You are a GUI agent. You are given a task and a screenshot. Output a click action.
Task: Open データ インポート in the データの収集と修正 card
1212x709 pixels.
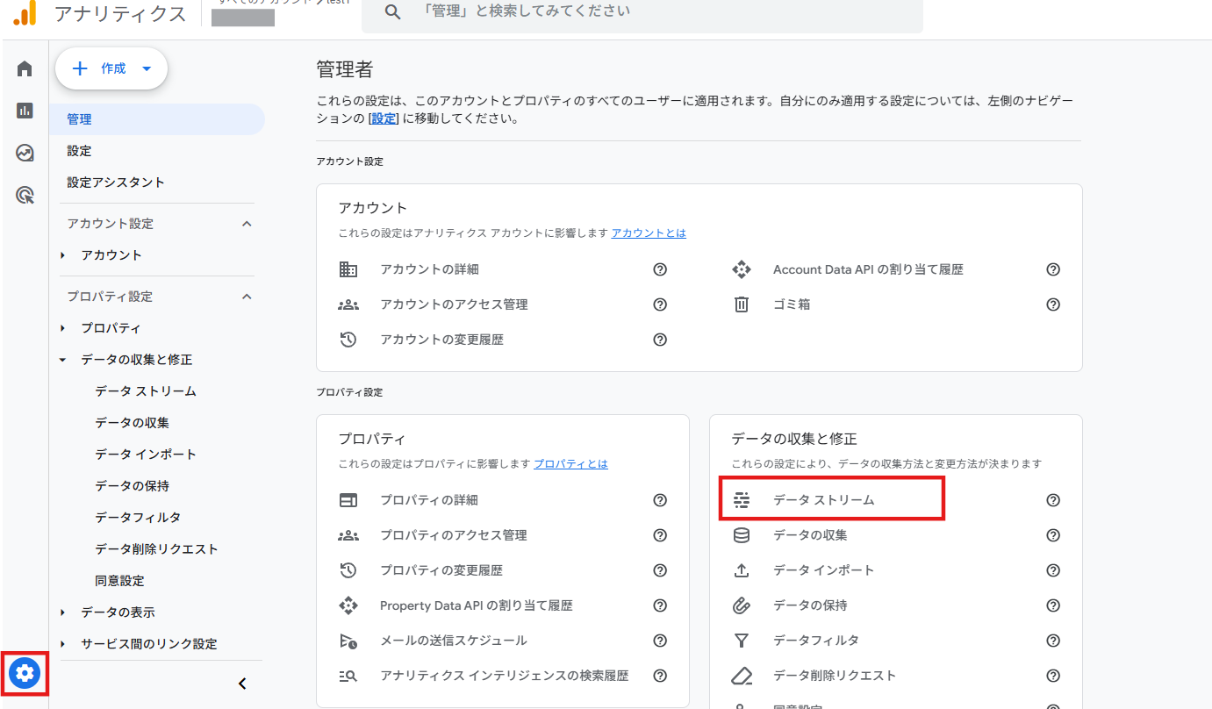pyautogui.click(x=824, y=570)
